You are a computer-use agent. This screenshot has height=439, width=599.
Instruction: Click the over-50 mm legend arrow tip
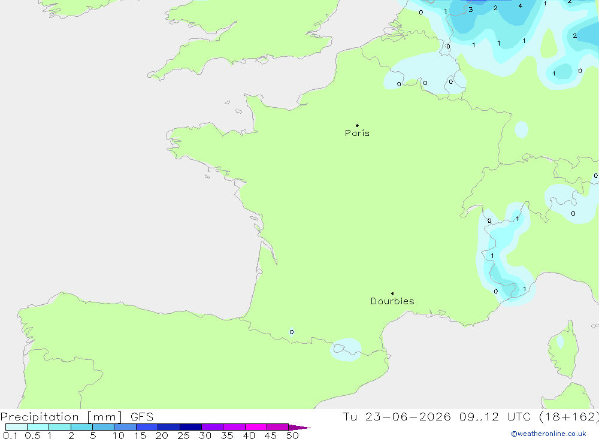[x=299, y=428]
